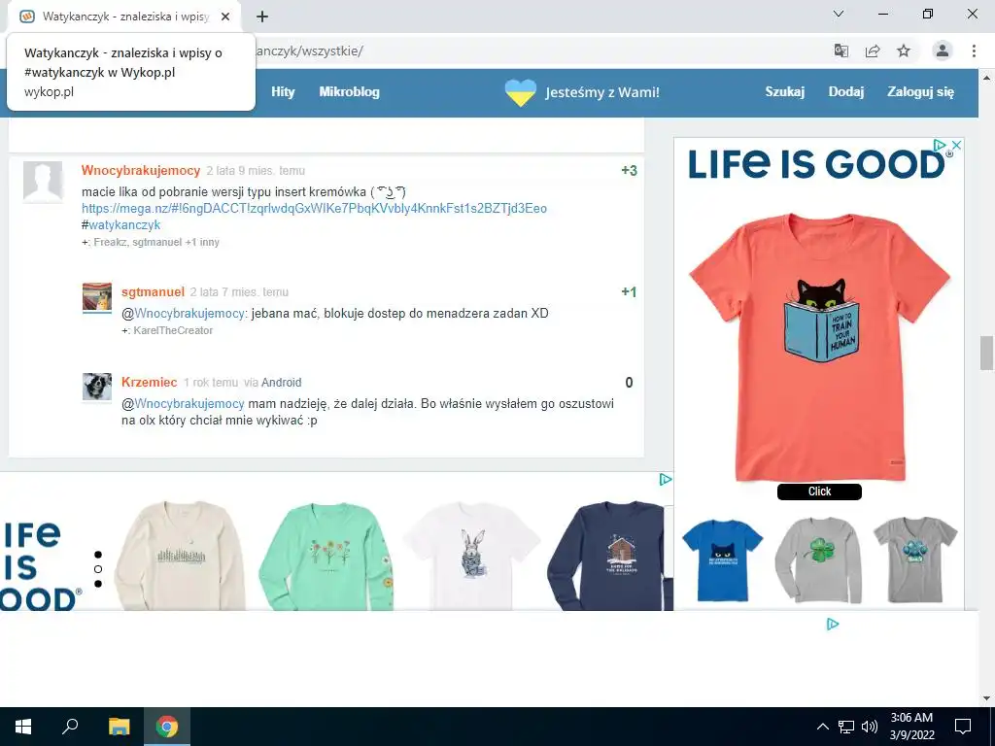Click the +3 vote count
The width and height of the screenshot is (995, 746).
click(629, 171)
